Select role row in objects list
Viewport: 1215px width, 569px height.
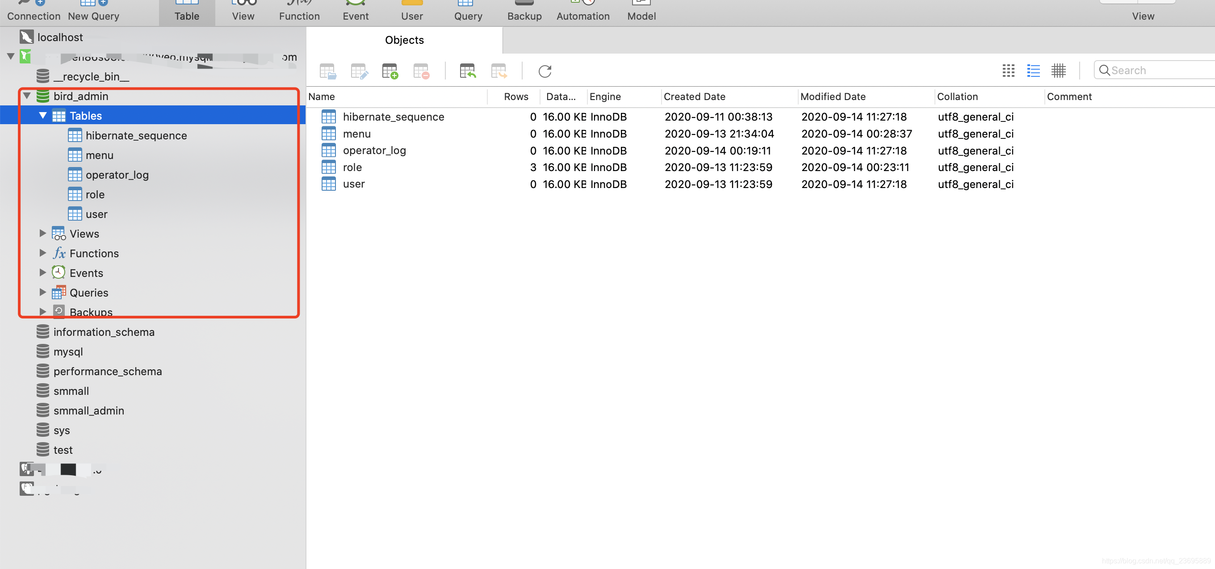point(760,167)
